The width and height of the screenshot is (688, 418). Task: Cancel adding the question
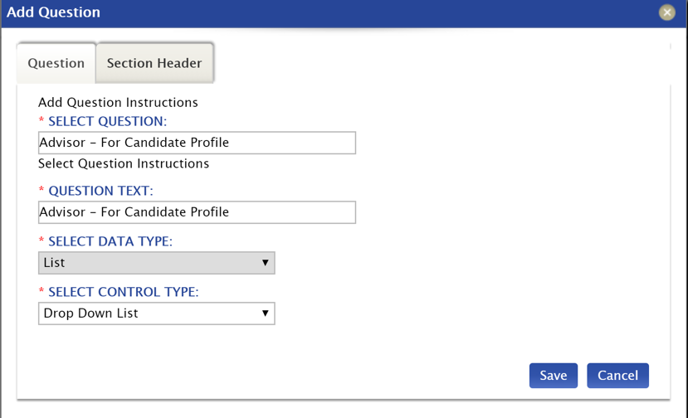pos(617,376)
